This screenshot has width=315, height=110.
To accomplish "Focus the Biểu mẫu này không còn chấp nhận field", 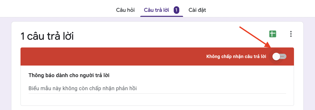I will pyautogui.click(x=157, y=88).
